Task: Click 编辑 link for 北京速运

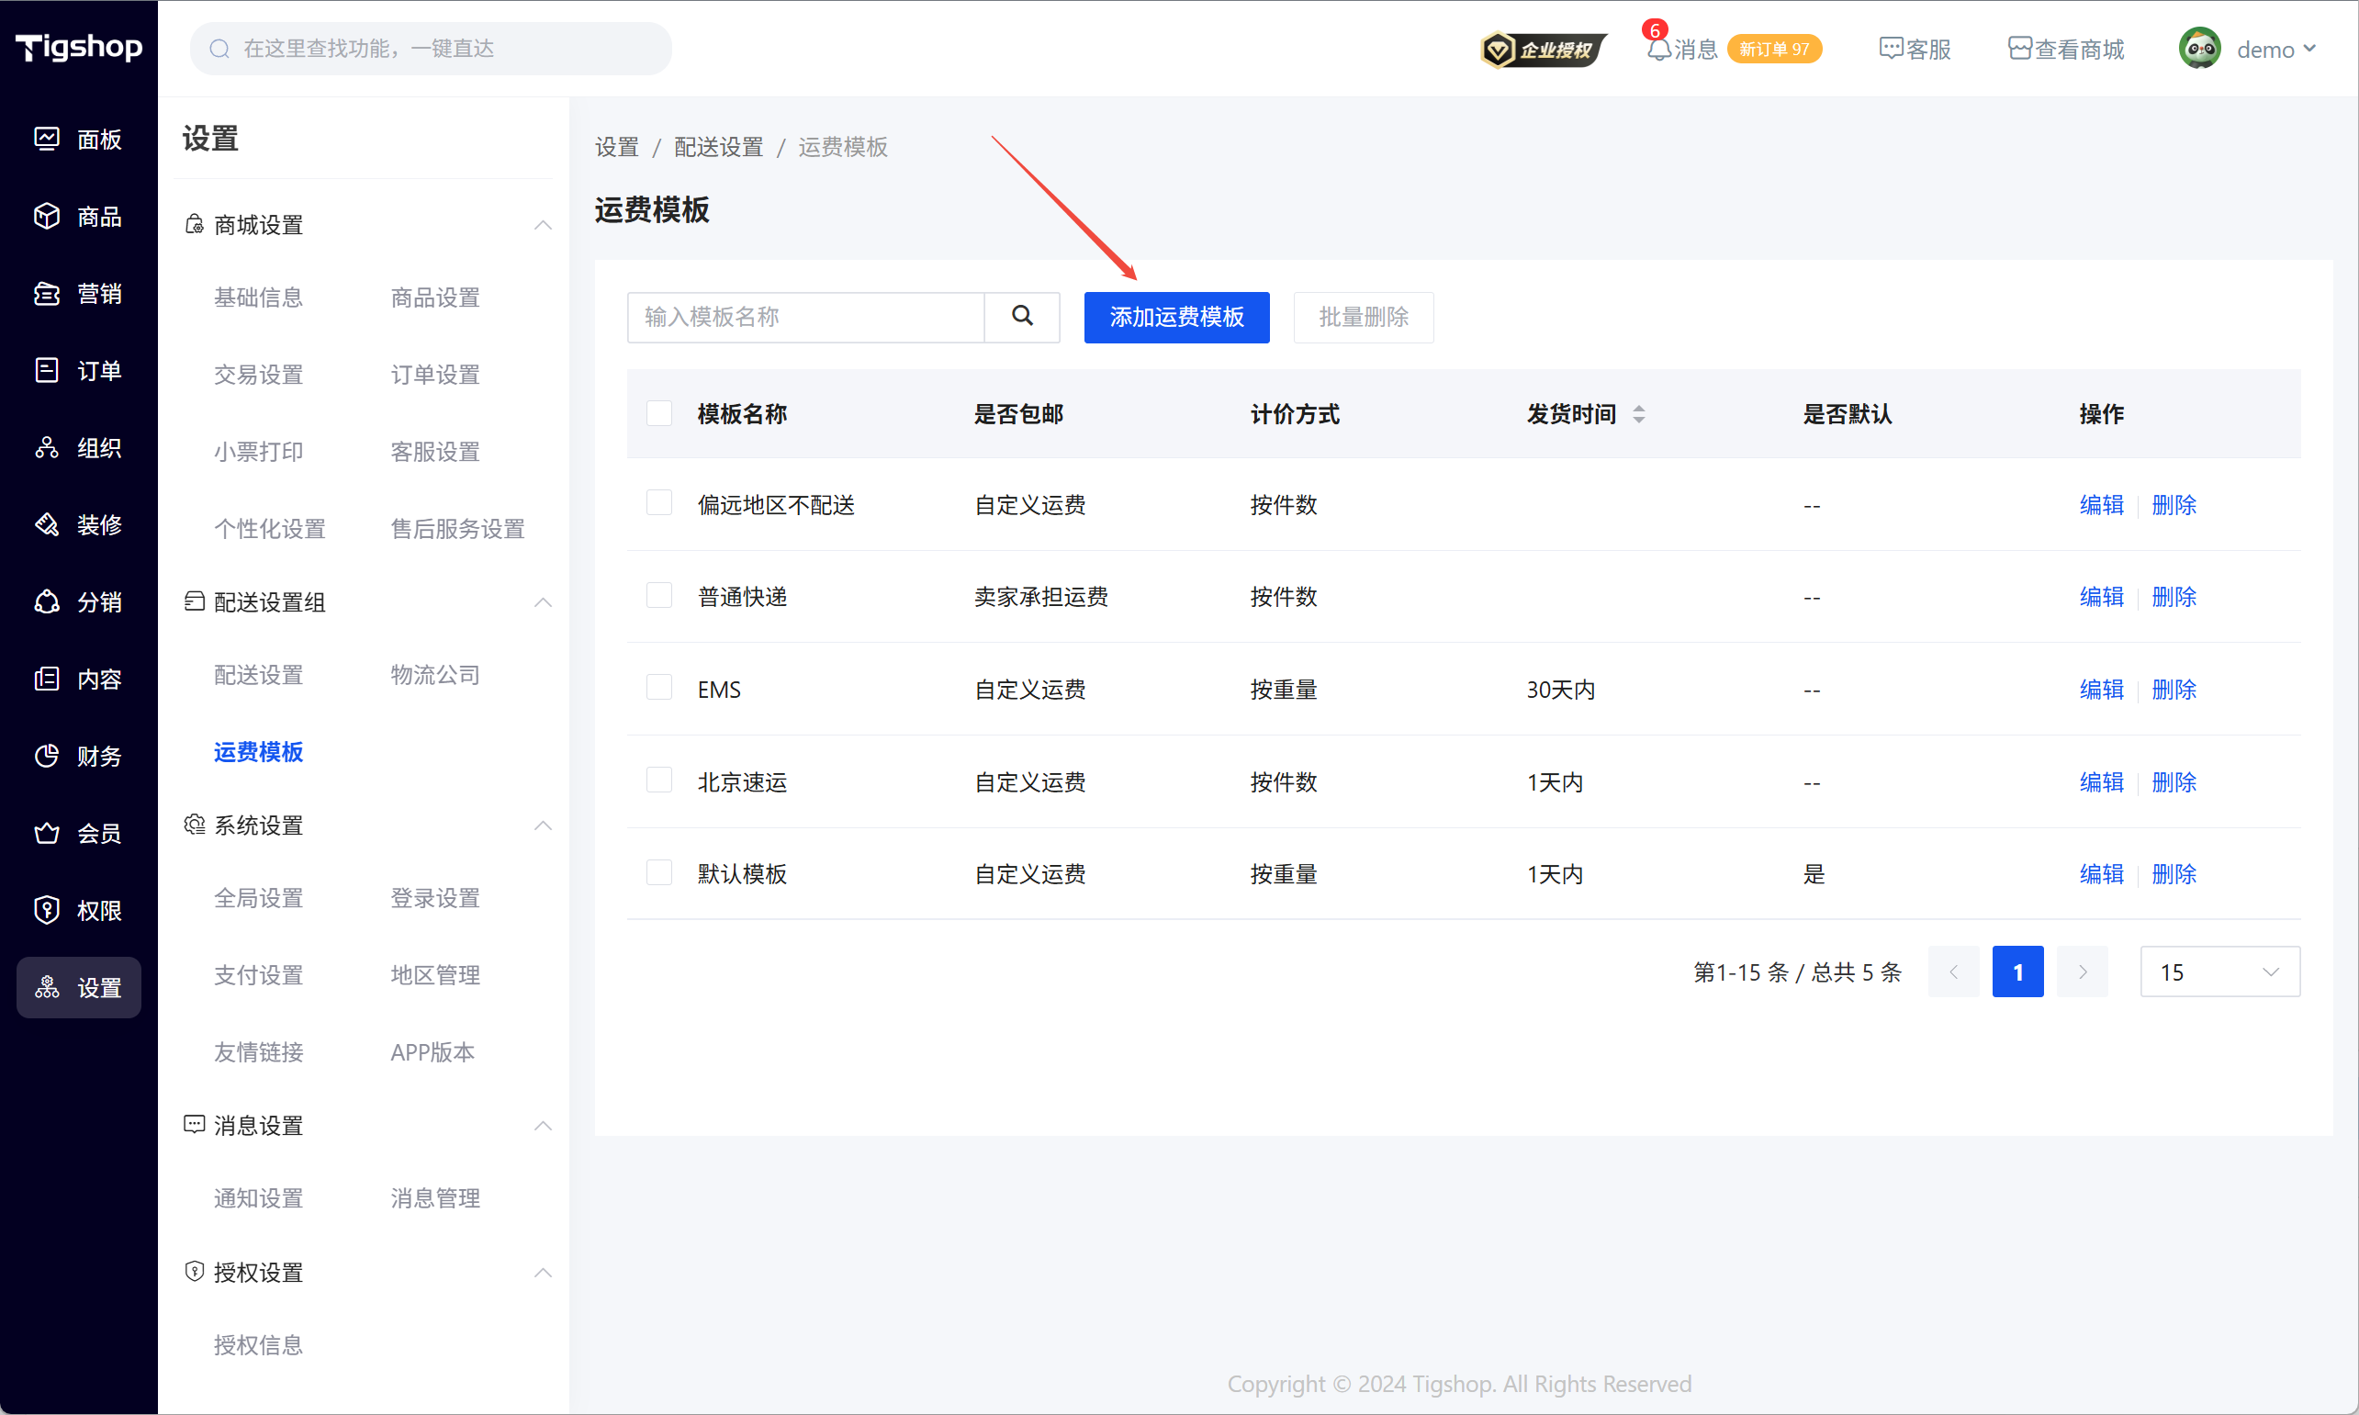Action: click(x=2101, y=781)
